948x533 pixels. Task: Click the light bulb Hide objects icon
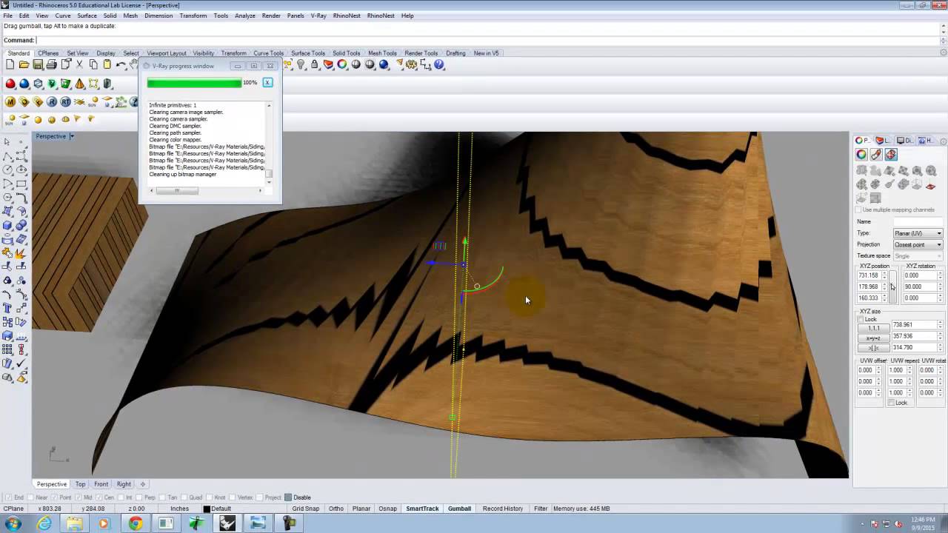(301, 65)
